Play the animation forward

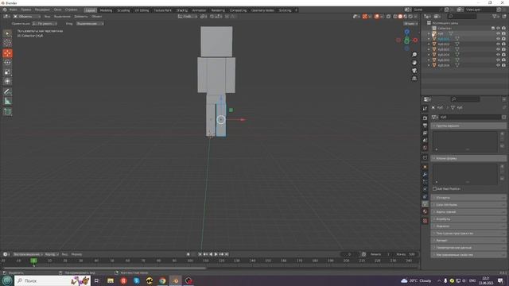[x=216, y=254]
